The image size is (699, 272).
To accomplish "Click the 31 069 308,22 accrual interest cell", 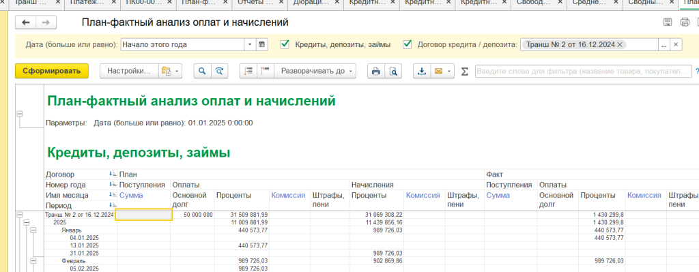I will click(x=377, y=215).
